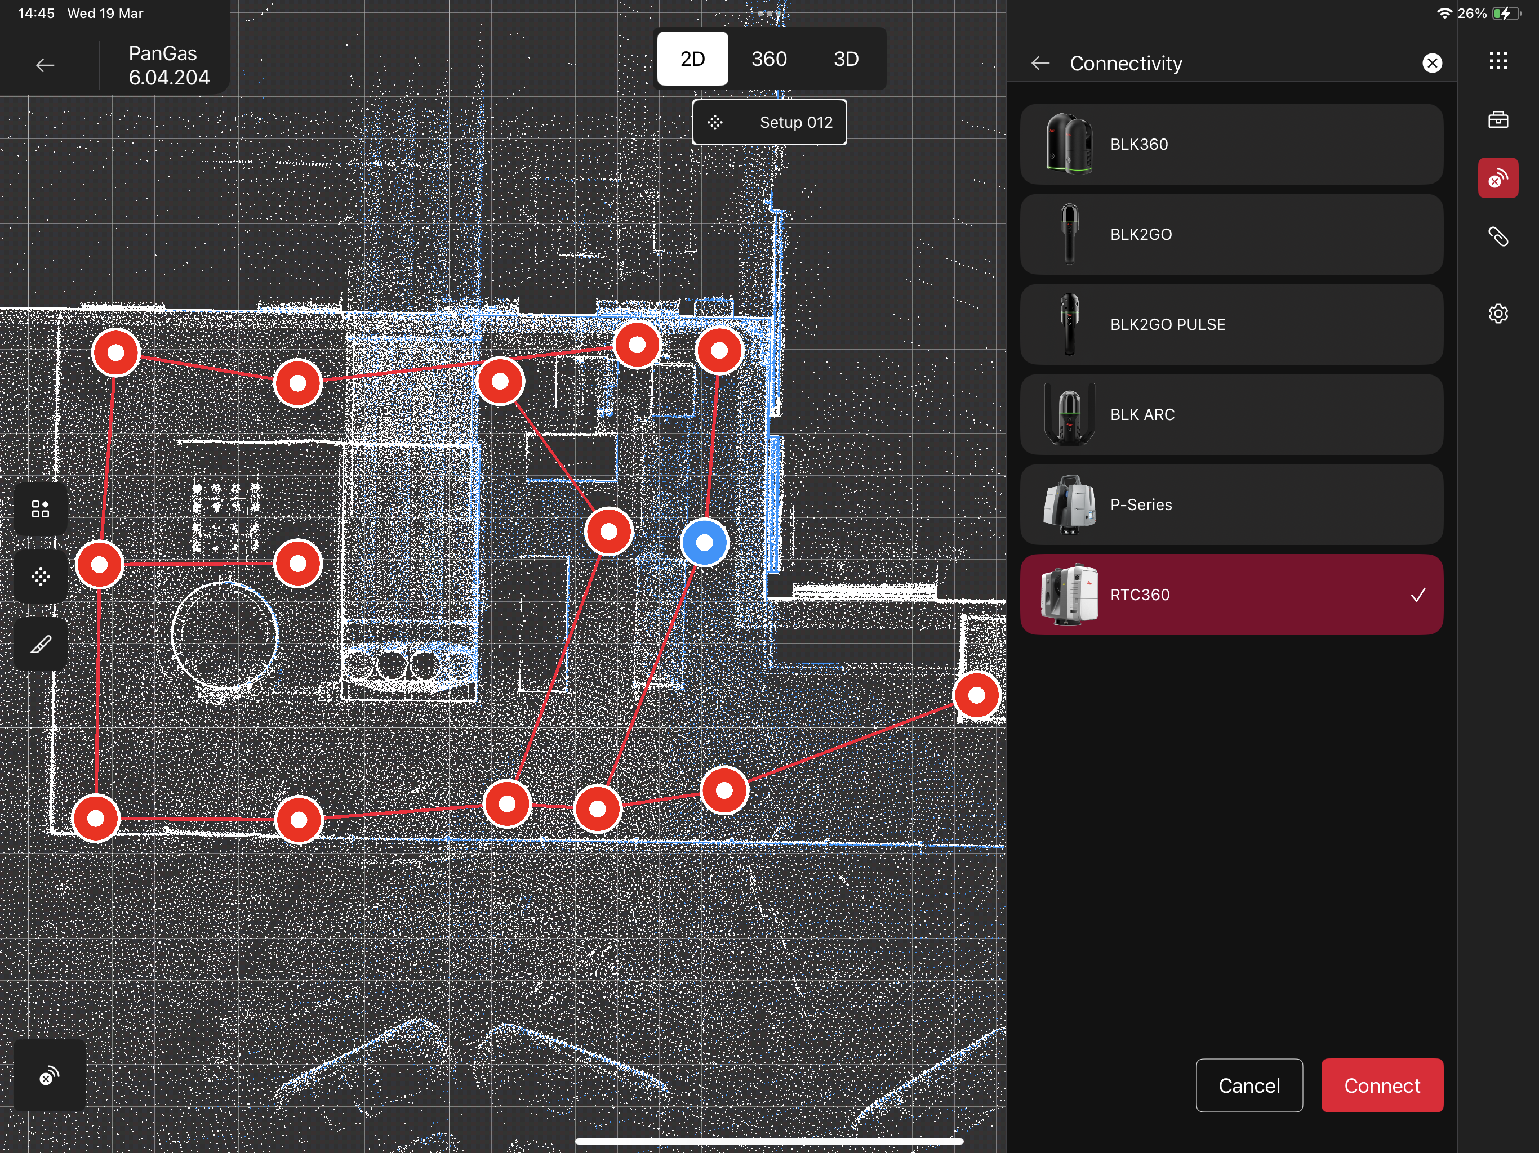1539x1153 pixels.
Task: Open settings gear in right sidebar
Action: click(x=1497, y=314)
